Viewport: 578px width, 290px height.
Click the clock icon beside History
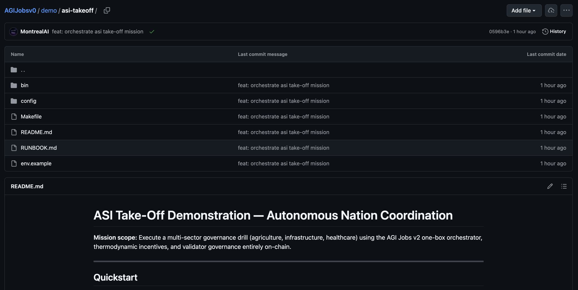[545, 32]
